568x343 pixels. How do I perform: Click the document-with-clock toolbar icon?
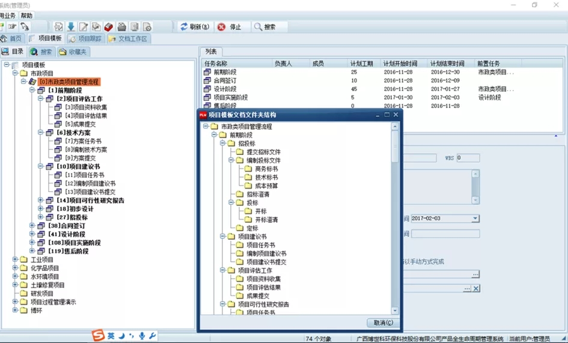(147, 27)
